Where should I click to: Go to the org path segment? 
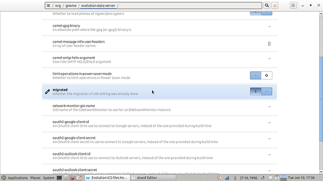(58, 6)
